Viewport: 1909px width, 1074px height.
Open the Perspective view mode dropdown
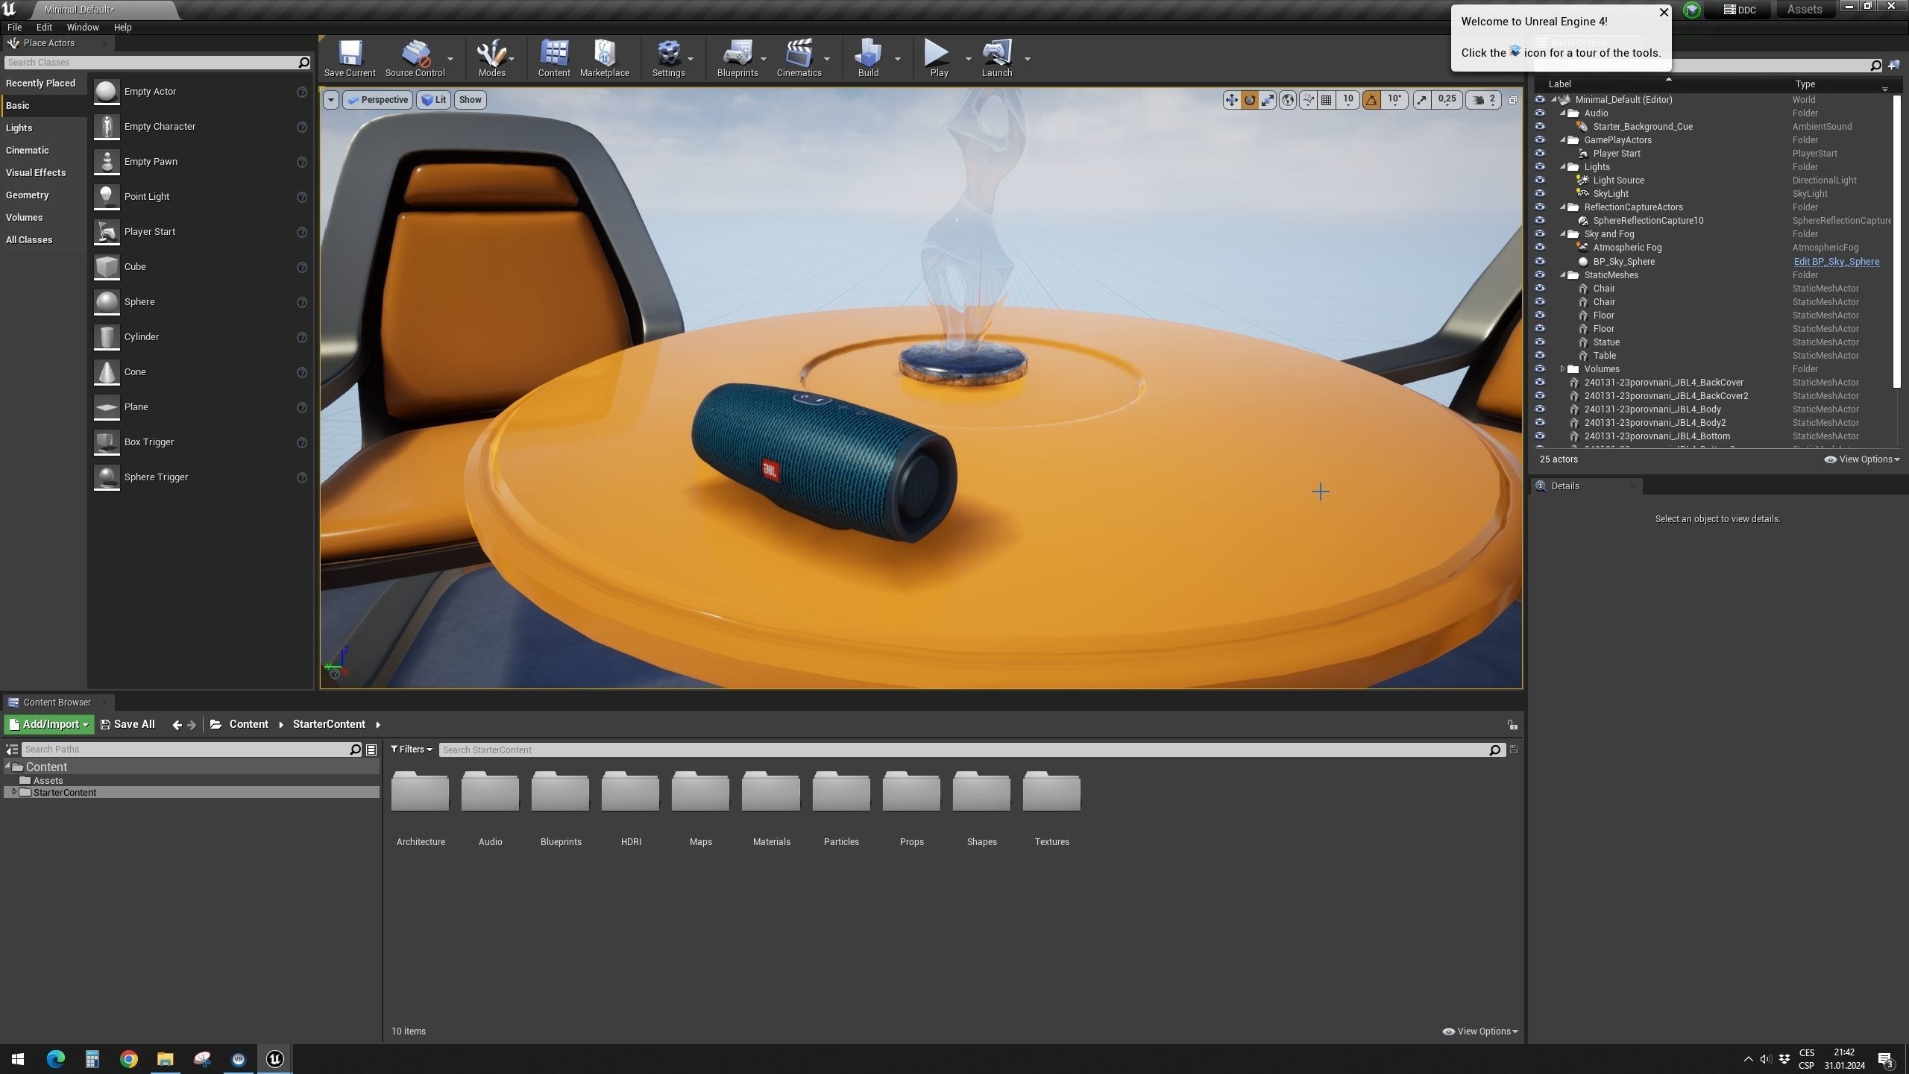377,100
